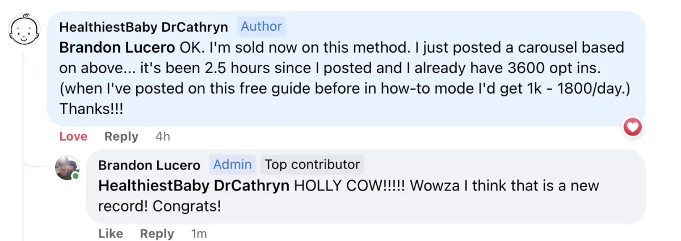Open the 4h comment timestamp
This screenshot has width=681, height=241.
(162, 137)
